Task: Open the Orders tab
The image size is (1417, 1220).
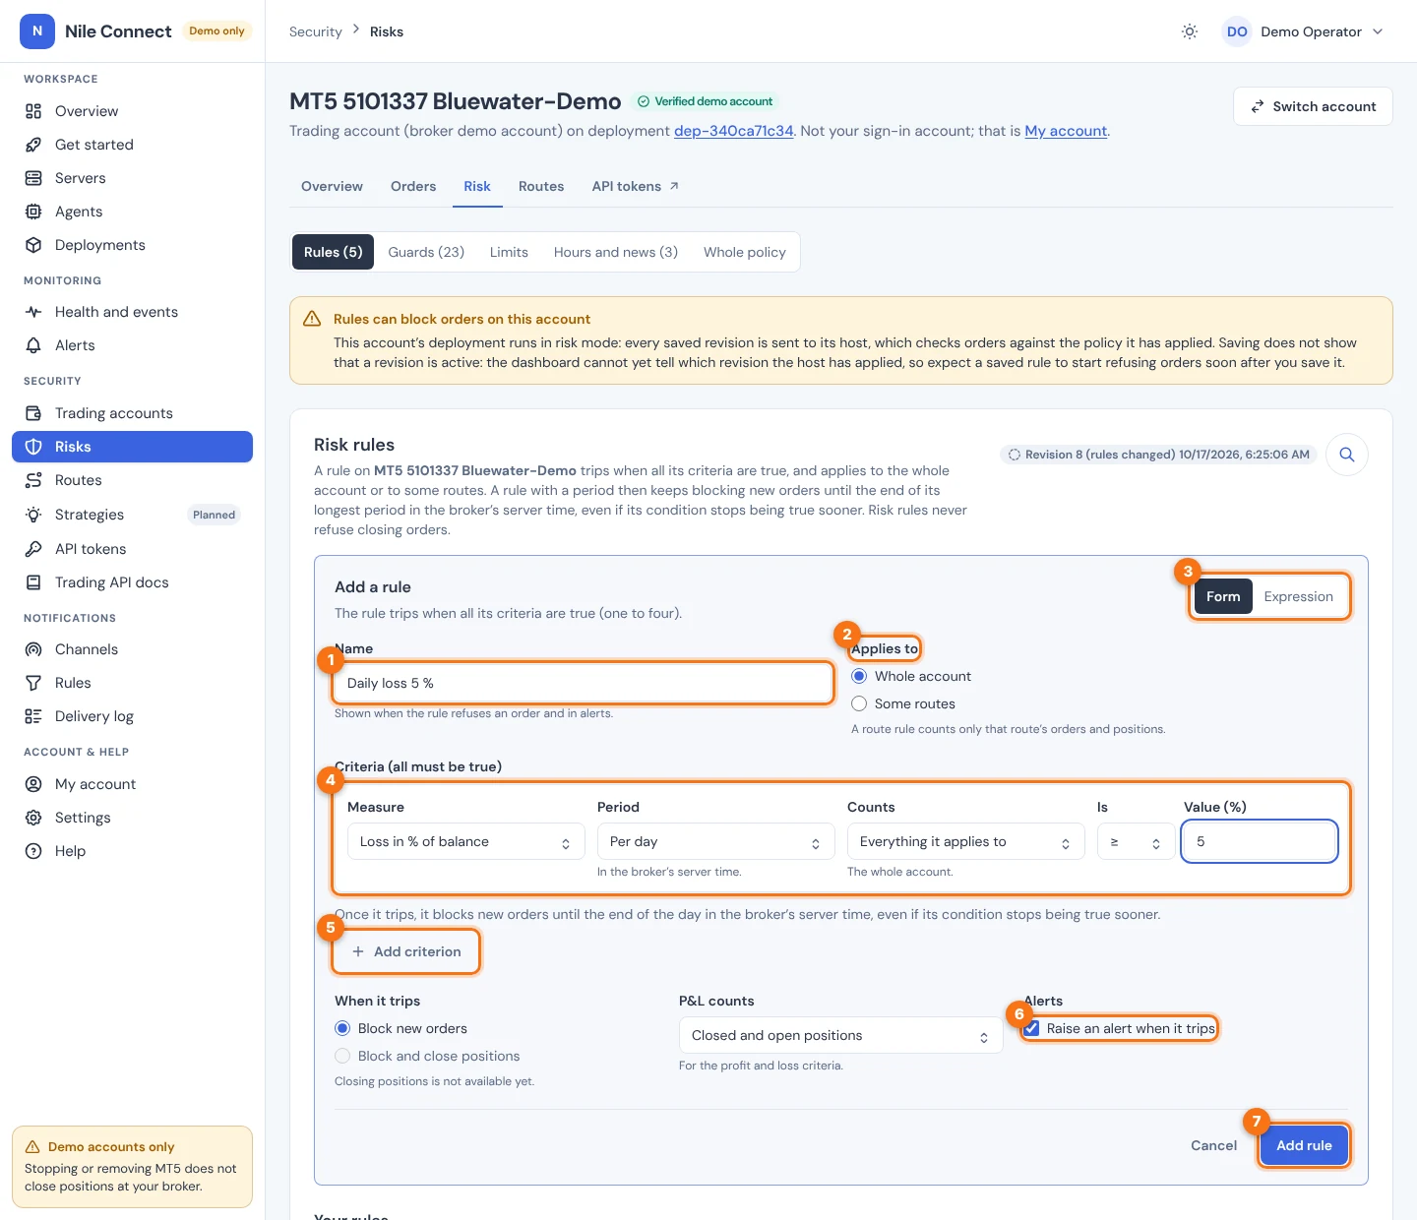Action: tap(413, 186)
